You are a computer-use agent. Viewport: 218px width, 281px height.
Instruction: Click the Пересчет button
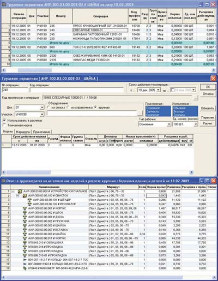point(208,117)
